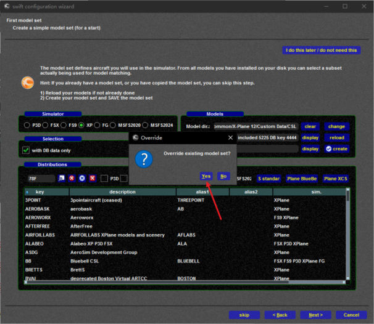This screenshot has width=374, height=324.
Task: Sort by the description column header
Action: coord(123,192)
